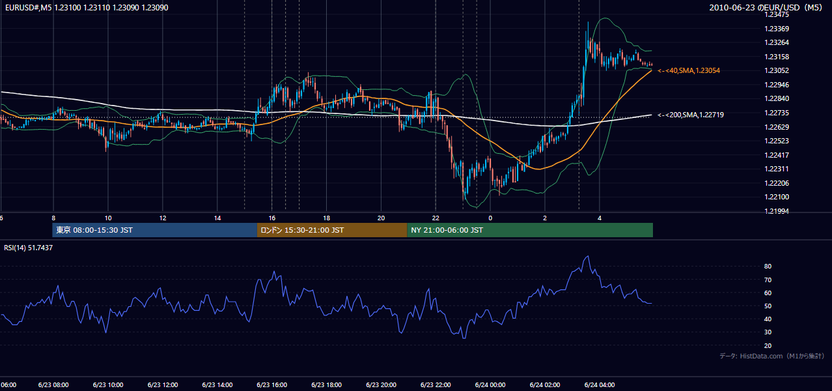
Task: Click hour label 14 under price chart
Action: (x=217, y=218)
